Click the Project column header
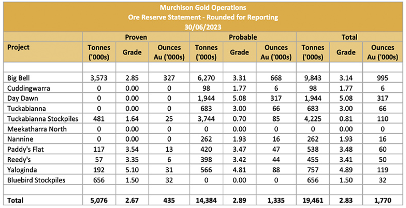This screenshot has height=208, width=406. [18, 47]
